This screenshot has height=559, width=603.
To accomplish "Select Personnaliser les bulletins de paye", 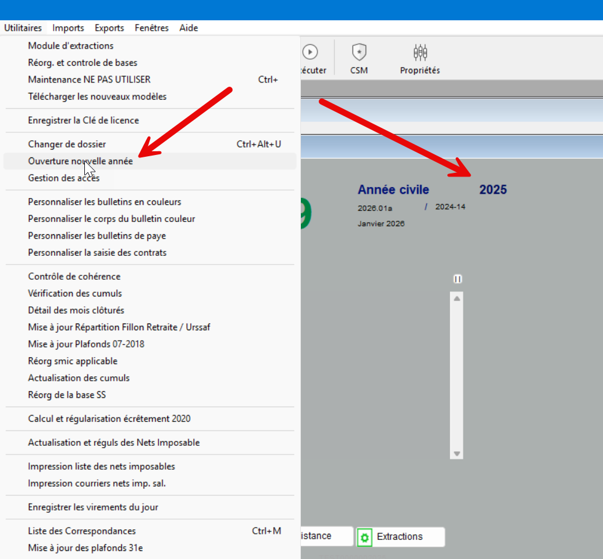I will (97, 236).
